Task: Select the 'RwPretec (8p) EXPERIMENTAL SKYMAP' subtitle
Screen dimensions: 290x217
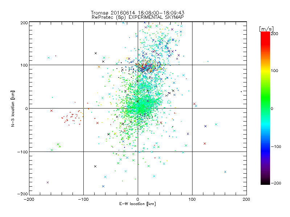Action: 138,17
